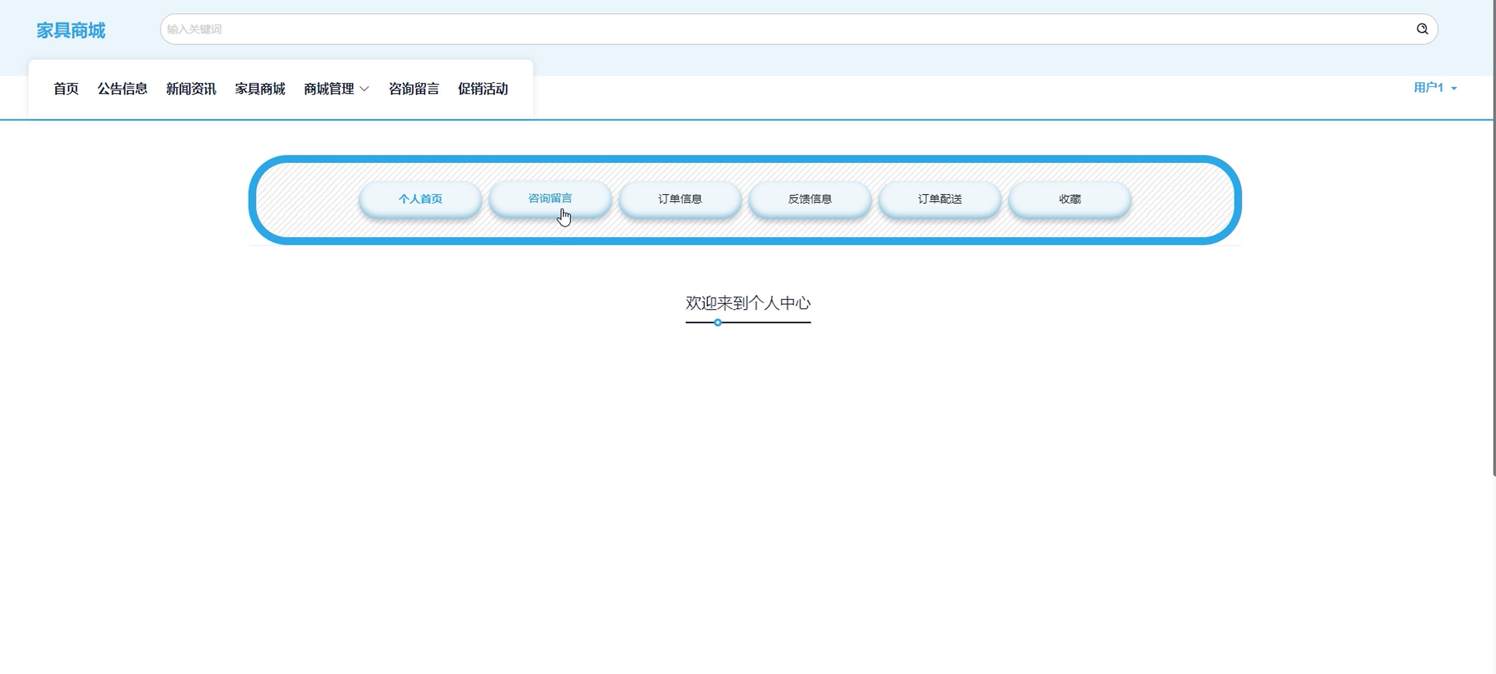This screenshot has height=674, width=1496.
Task: Switch to the 个人首页 tab
Action: (420, 199)
